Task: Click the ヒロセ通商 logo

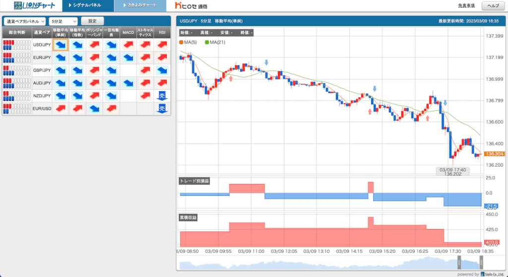Action: (191, 5)
